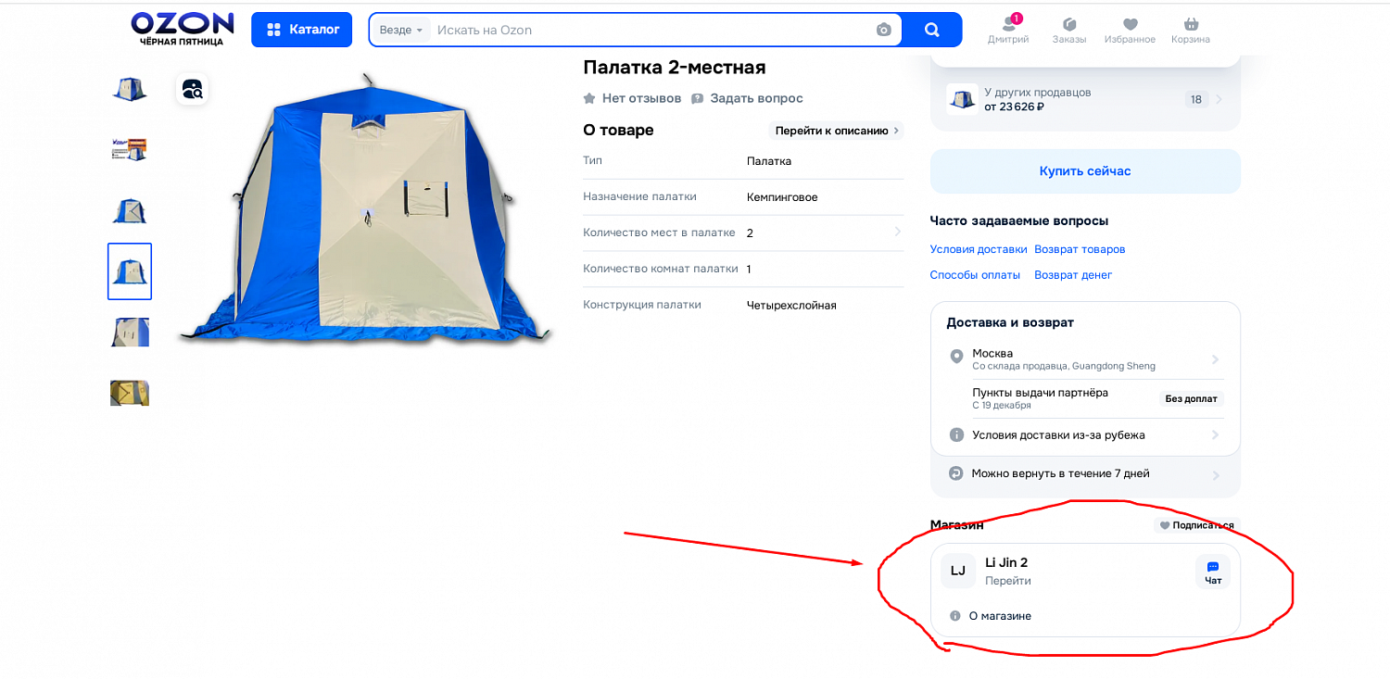Click the location pin icon near Москва
Screen dimensions: 1390x679
click(957, 357)
